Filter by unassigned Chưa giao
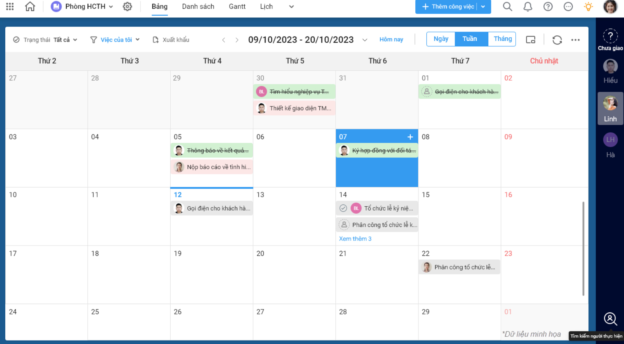This screenshot has width=624, height=344. tap(610, 40)
